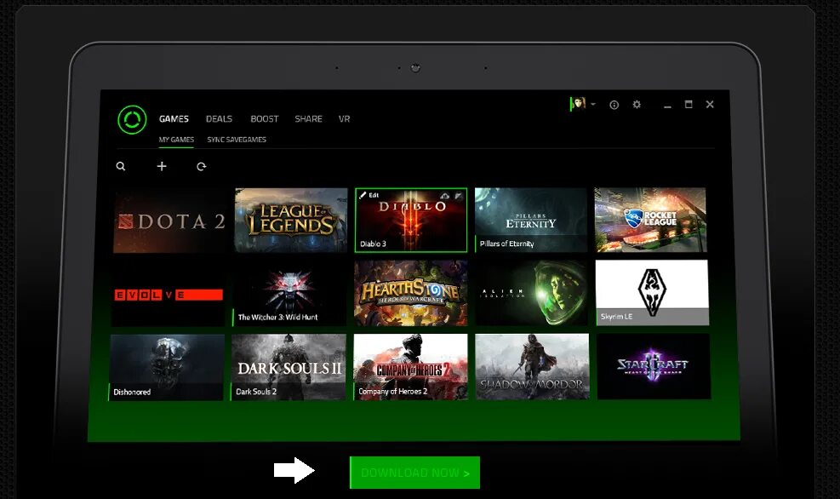Switch to the BOOST tab
Viewport: 840px width, 499px height.
[265, 119]
